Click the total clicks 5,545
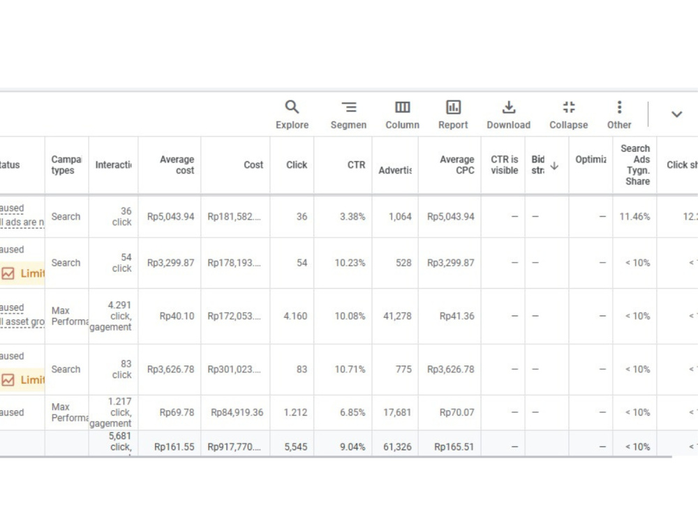This screenshot has height=523, width=698. coord(296,447)
